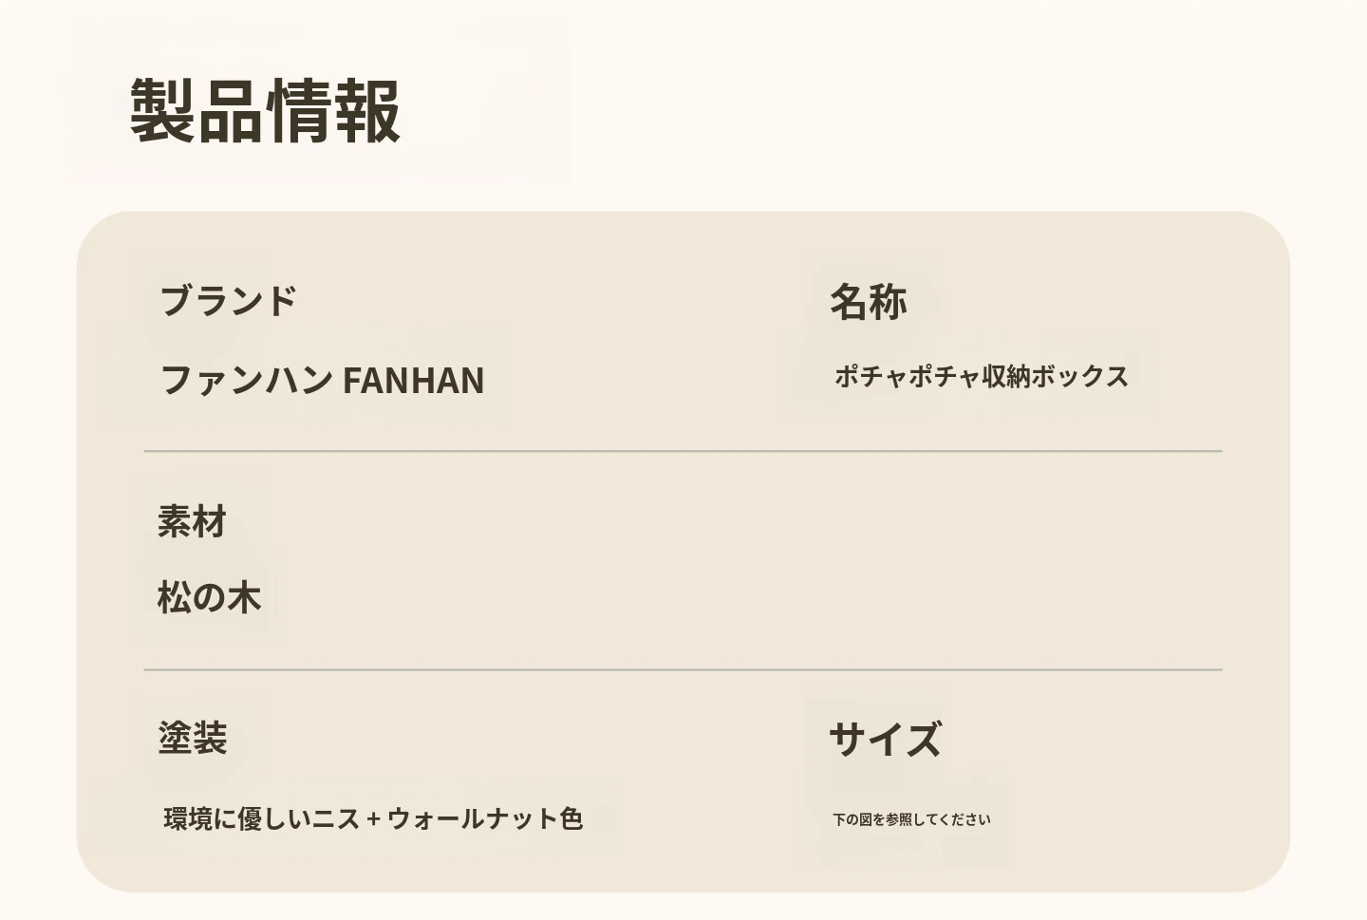Image resolution: width=1367 pixels, height=920 pixels.
Task: Click 収納ボックス in the product name
Action: click(x=1055, y=376)
